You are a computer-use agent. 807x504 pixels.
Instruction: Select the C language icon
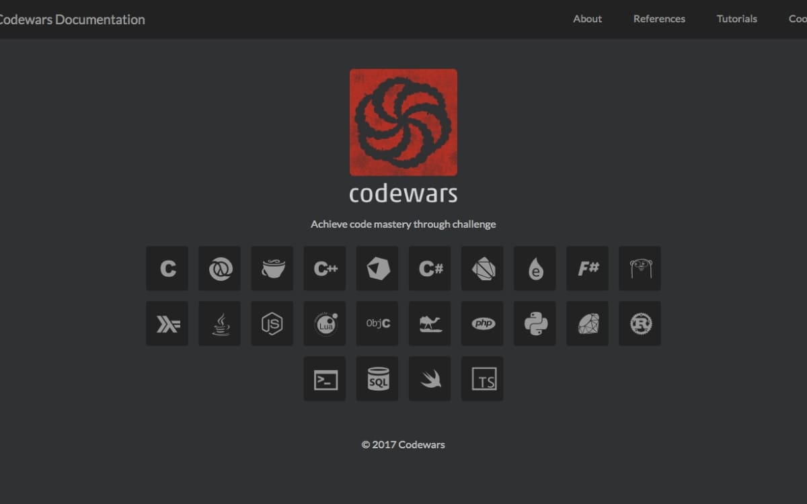[167, 268]
